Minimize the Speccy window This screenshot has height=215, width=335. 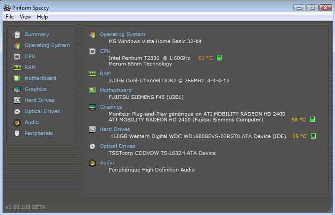click(299, 8)
